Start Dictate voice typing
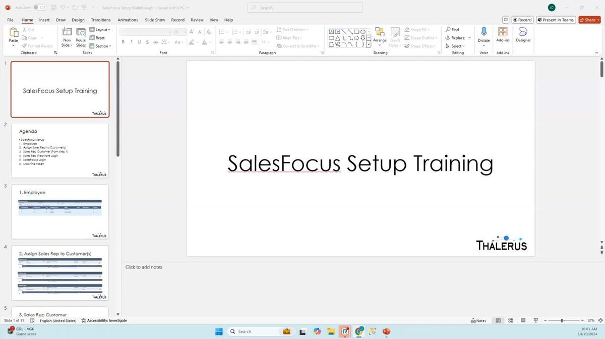This screenshot has width=605, height=339. click(483, 38)
